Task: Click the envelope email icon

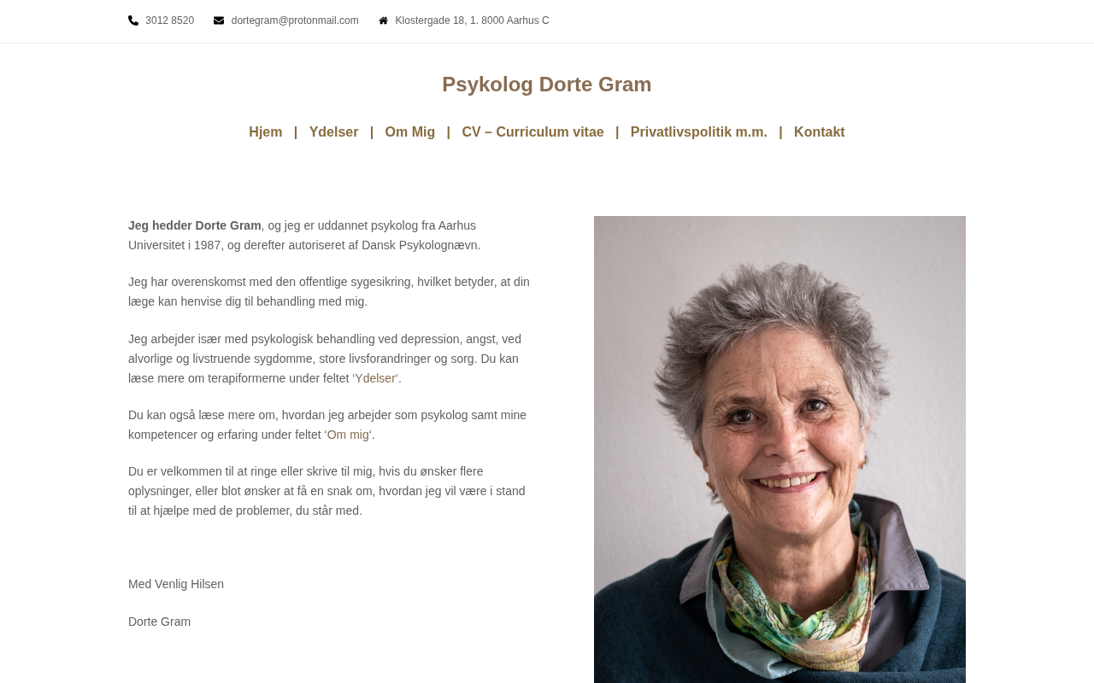Action: point(219,20)
